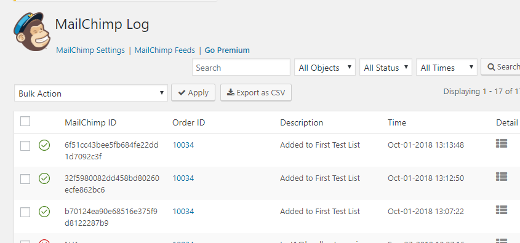This screenshot has width=520, height=243.
Task: Open details icon for the 13:13:48 entry
Action: (x=502, y=143)
